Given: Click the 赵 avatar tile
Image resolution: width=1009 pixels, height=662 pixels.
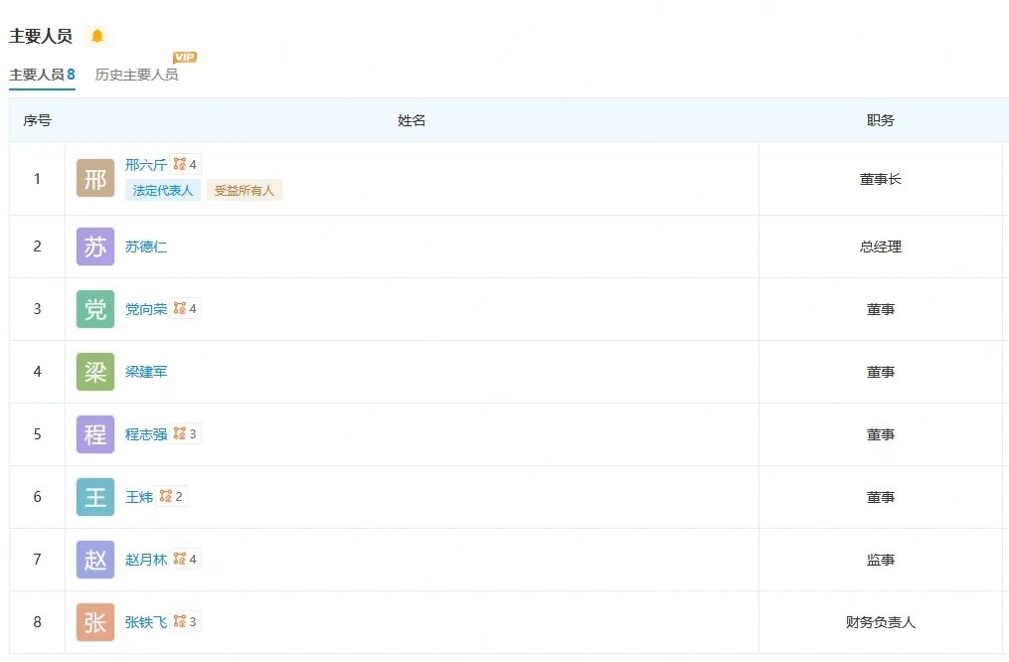Looking at the screenshot, I should point(95,559).
